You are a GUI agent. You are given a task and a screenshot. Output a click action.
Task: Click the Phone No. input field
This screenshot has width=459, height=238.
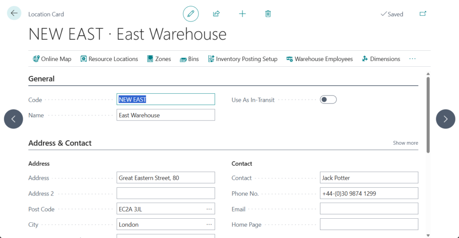(x=368, y=194)
